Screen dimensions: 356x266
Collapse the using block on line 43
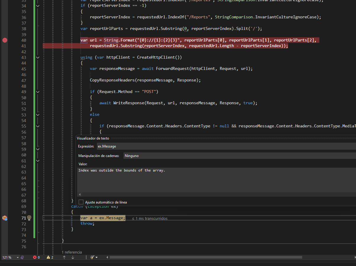pos(38,57)
